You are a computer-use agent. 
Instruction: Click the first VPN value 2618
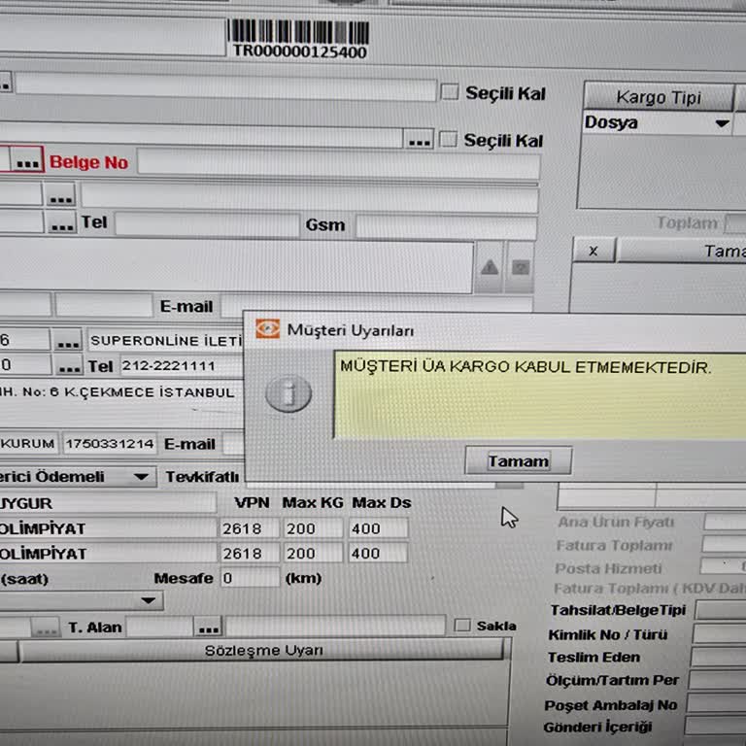click(250, 528)
